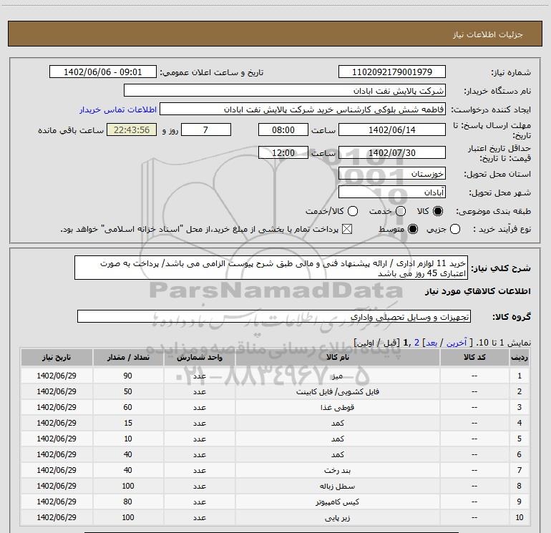The image size is (551, 533).
Task: Click the product group field تجهیزات و وسایل تحصیلی
Action: [x=274, y=316]
